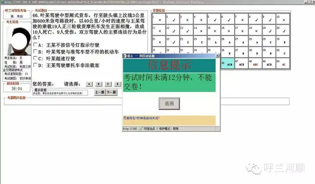The width and height of the screenshot is (315, 184).
Task: Open question 4 cell in answer grid
Action: pos(200,19)
